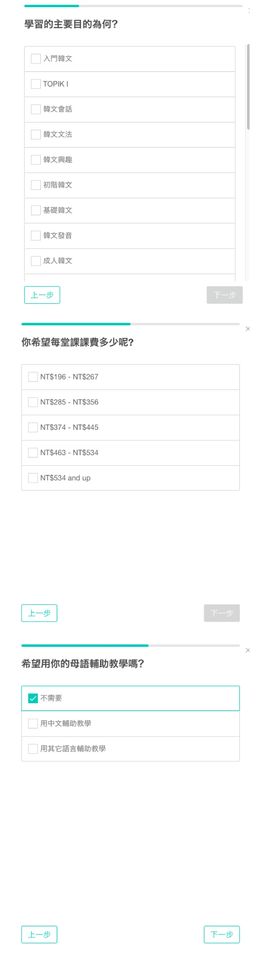
Task: Choose the NT$196 - NT$267 price range
Action: tap(33, 377)
